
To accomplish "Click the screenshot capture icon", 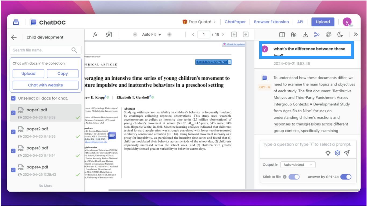I will click(109, 35).
